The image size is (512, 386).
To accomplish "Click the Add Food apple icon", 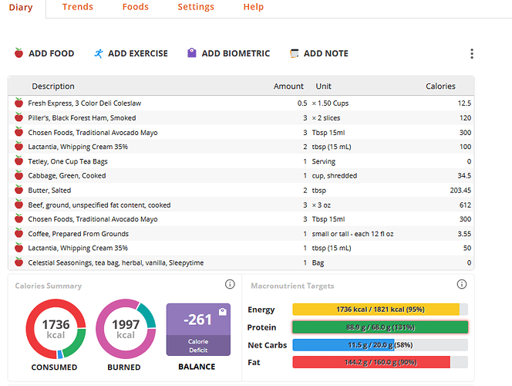I will click(19, 53).
